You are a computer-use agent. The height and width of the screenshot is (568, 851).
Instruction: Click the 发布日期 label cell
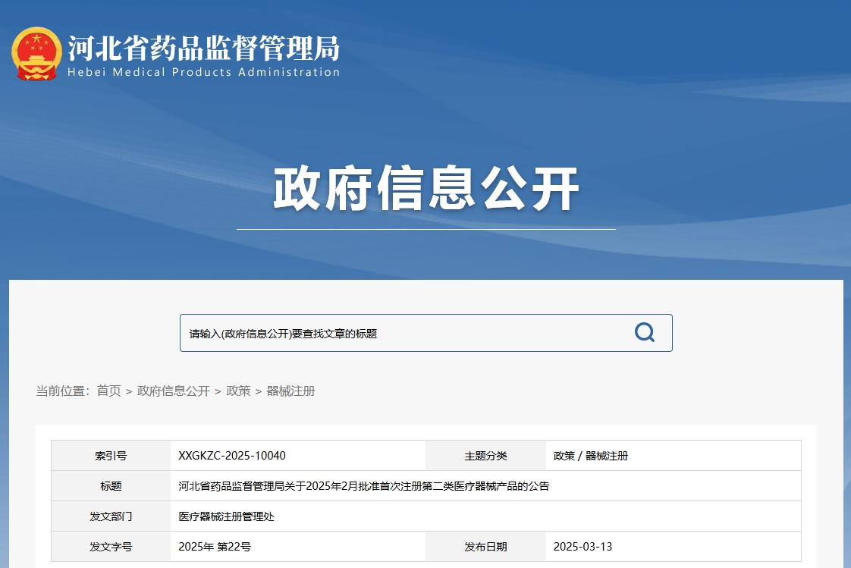tap(485, 547)
